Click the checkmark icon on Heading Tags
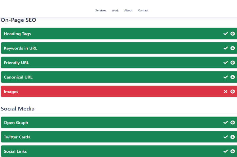 (x=225, y=33)
